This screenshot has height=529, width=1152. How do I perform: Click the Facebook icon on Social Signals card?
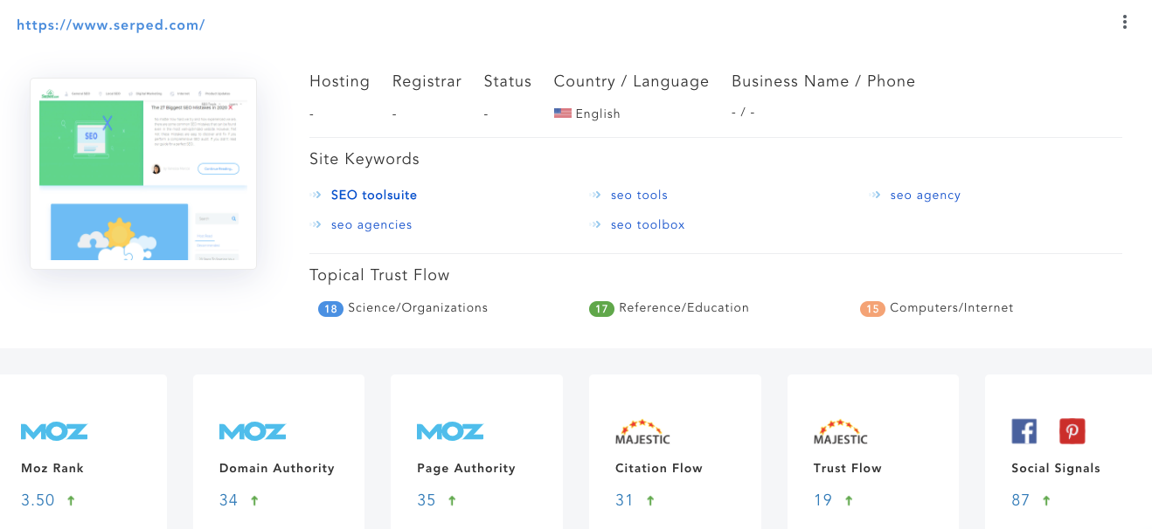tap(1024, 431)
